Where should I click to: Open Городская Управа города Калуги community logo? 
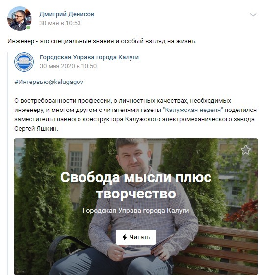24,62
